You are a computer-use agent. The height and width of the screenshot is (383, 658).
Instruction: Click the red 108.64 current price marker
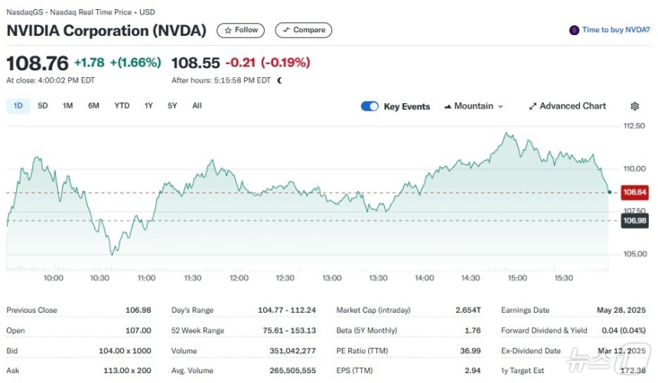(x=634, y=193)
